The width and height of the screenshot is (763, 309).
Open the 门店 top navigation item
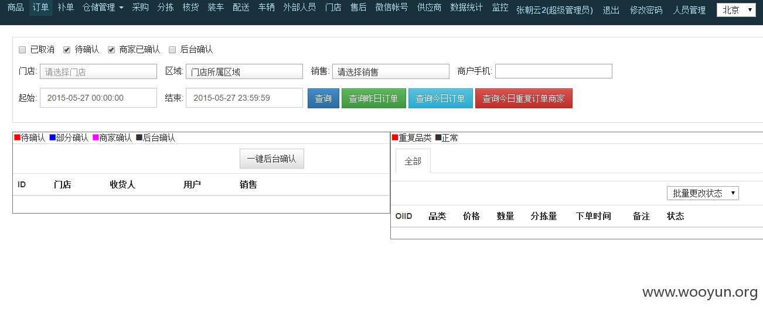pos(333,8)
